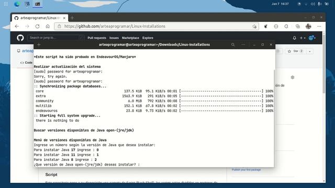
Task: Expand the GitHub user avatar menu
Action: click(312, 38)
